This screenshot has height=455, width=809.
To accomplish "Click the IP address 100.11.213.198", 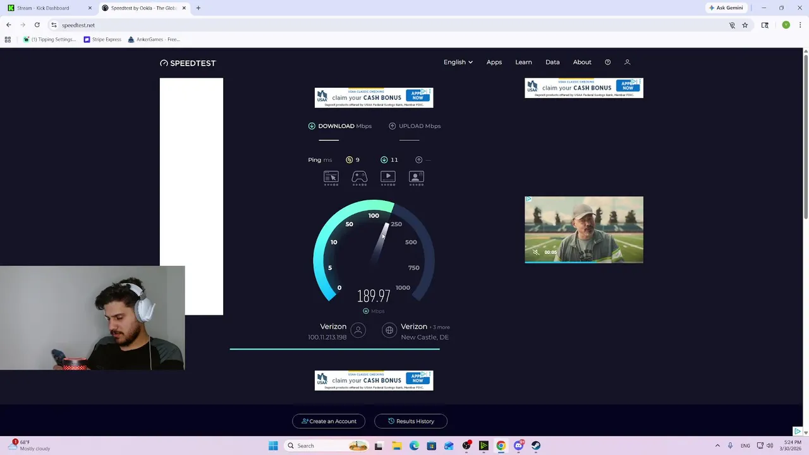I will click(327, 337).
